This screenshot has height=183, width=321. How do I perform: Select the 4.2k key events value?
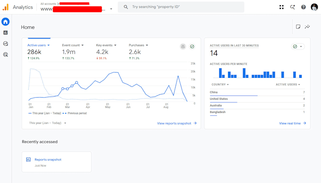pyautogui.click(x=102, y=52)
